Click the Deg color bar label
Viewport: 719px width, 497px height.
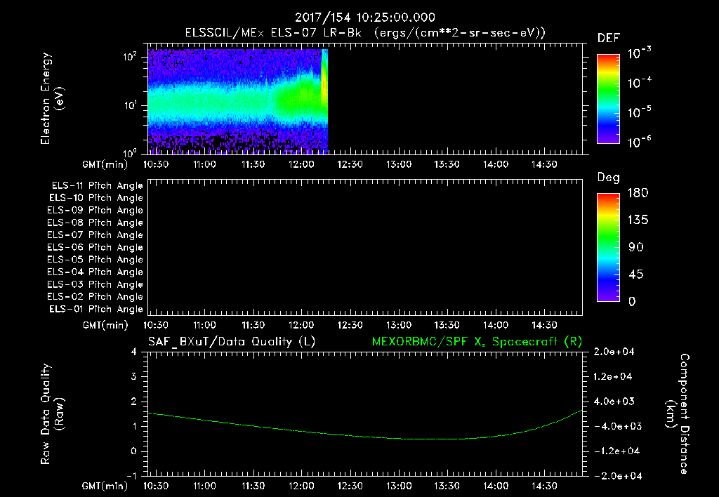pos(609,178)
